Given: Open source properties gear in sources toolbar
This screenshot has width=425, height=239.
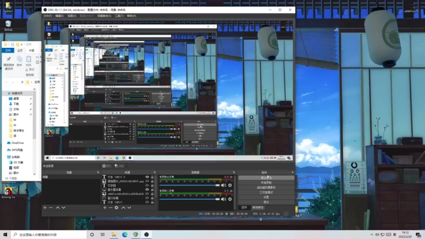Looking at the screenshot, I should click(x=116, y=208).
